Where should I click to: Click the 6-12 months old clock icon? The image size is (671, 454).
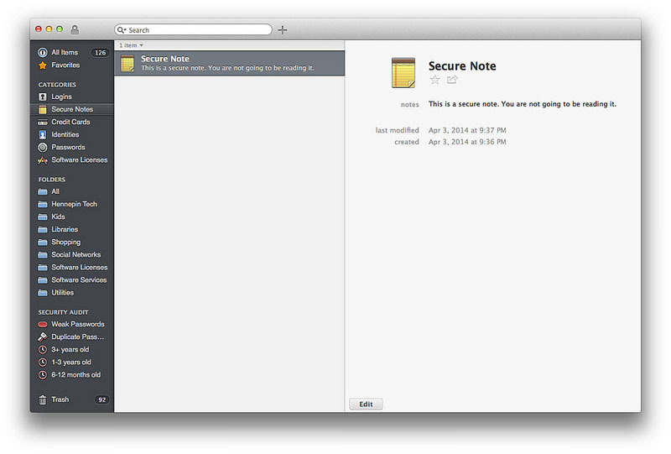pos(43,375)
